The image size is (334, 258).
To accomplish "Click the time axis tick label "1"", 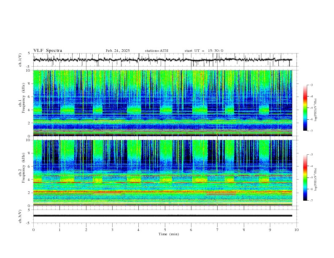I will coord(59,230).
